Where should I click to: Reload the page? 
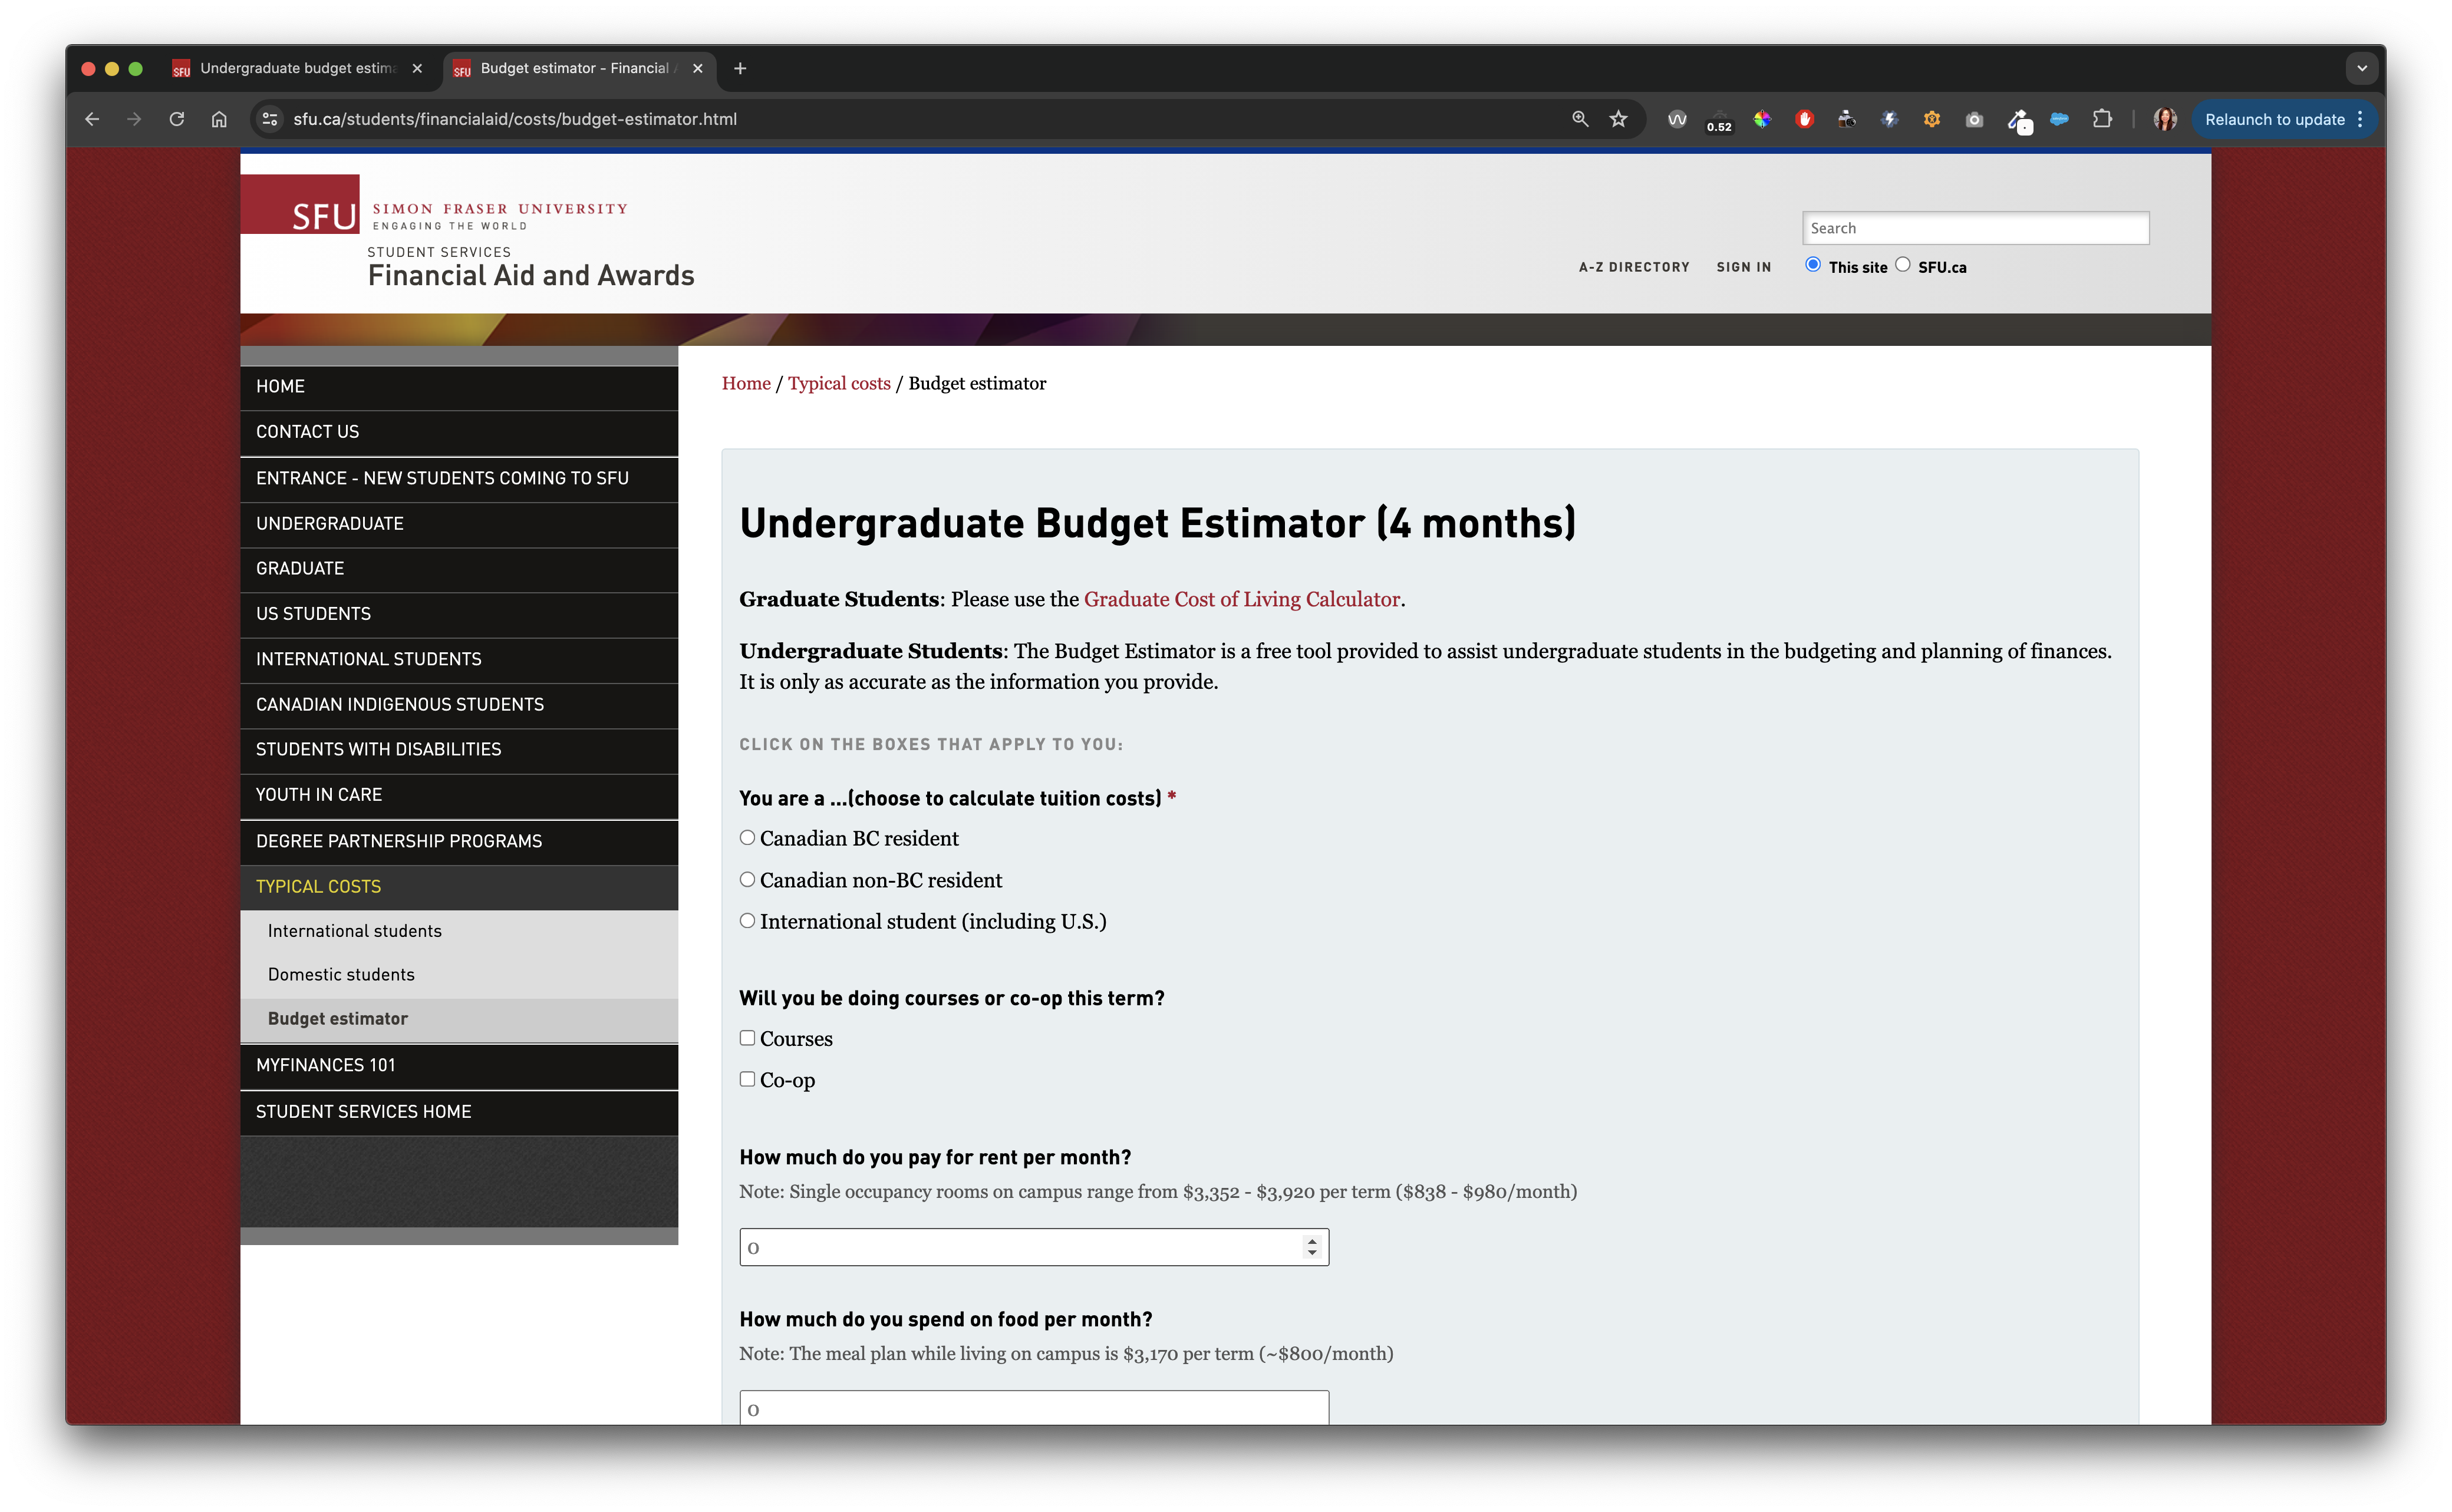coord(177,119)
